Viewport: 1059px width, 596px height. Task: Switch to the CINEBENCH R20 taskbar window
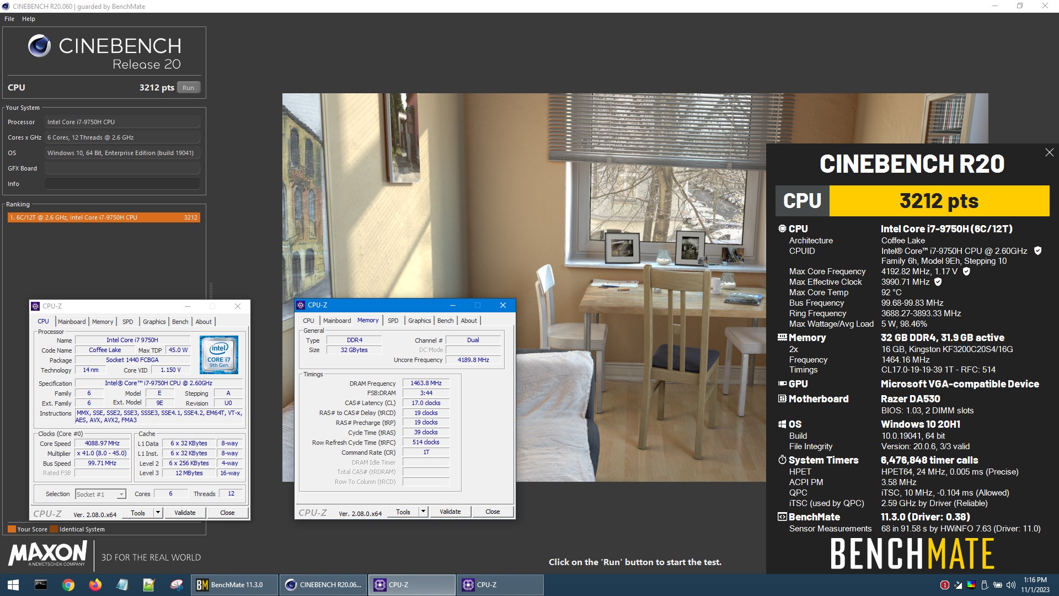(323, 585)
